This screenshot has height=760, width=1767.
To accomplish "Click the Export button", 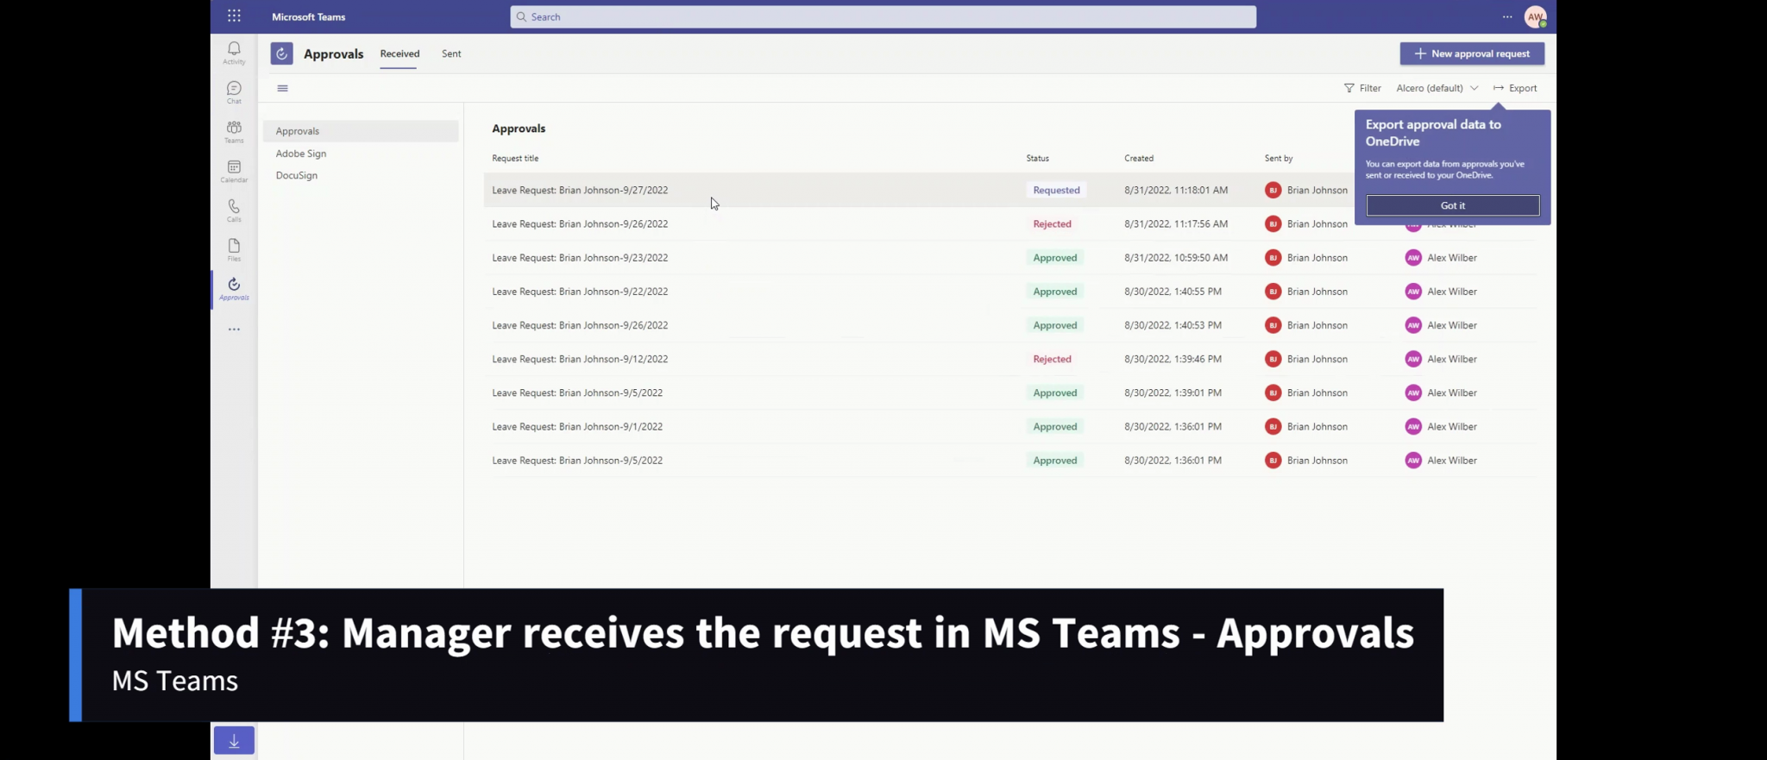I will coord(1515,88).
